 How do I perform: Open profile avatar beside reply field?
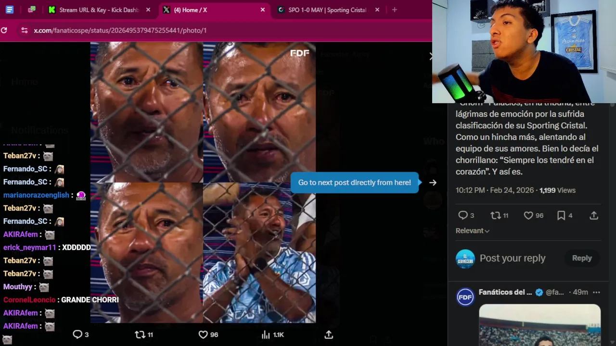pos(465,259)
